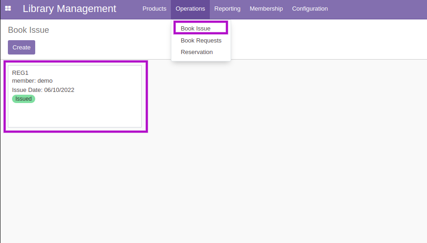Open the Membership menu
The height and width of the screenshot is (243, 427).
point(266,9)
